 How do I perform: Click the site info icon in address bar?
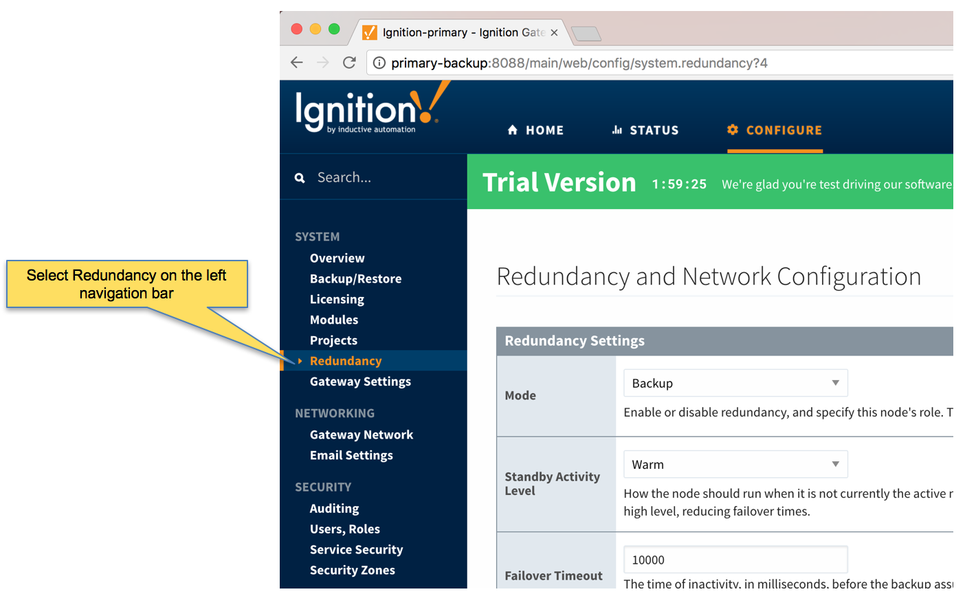point(379,63)
